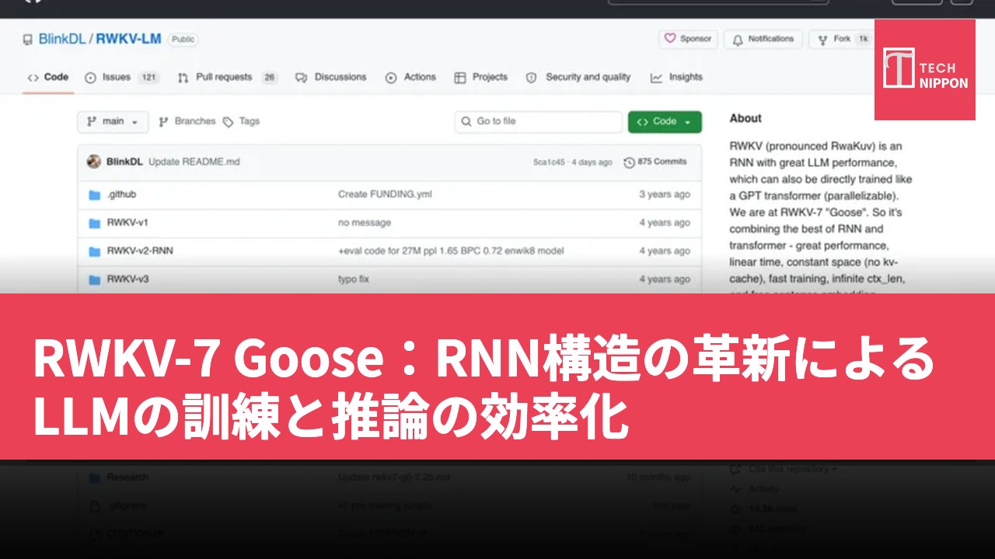Image resolution: width=995 pixels, height=559 pixels.
Task: Click the About heading in the sidebar
Action: pyautogui.click(x=745, y=119)
